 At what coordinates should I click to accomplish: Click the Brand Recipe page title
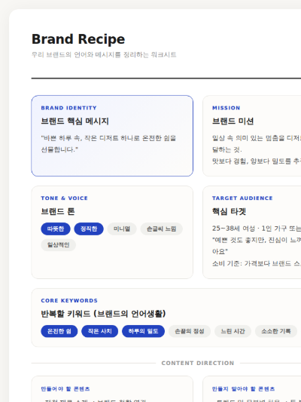pyautogui.click(x=78, y=39)
